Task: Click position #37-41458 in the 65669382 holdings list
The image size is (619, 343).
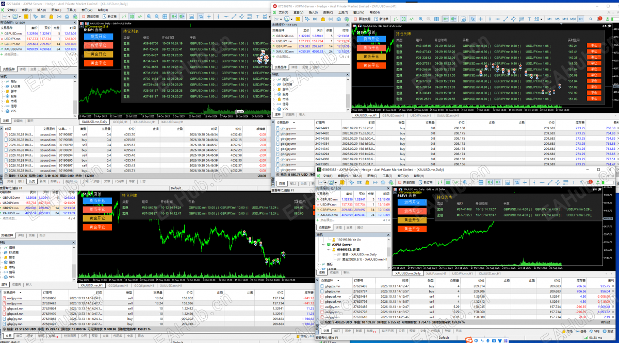Action: 465,209
